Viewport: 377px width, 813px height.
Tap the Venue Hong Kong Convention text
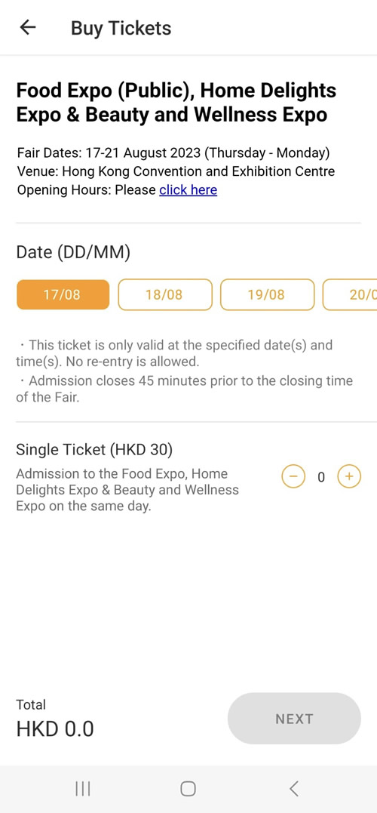tap(176, 171)
